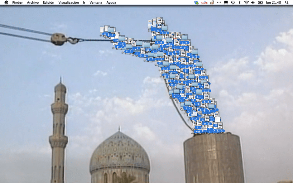
Task: Open the Ayuda menu
Action: point(111,2)
